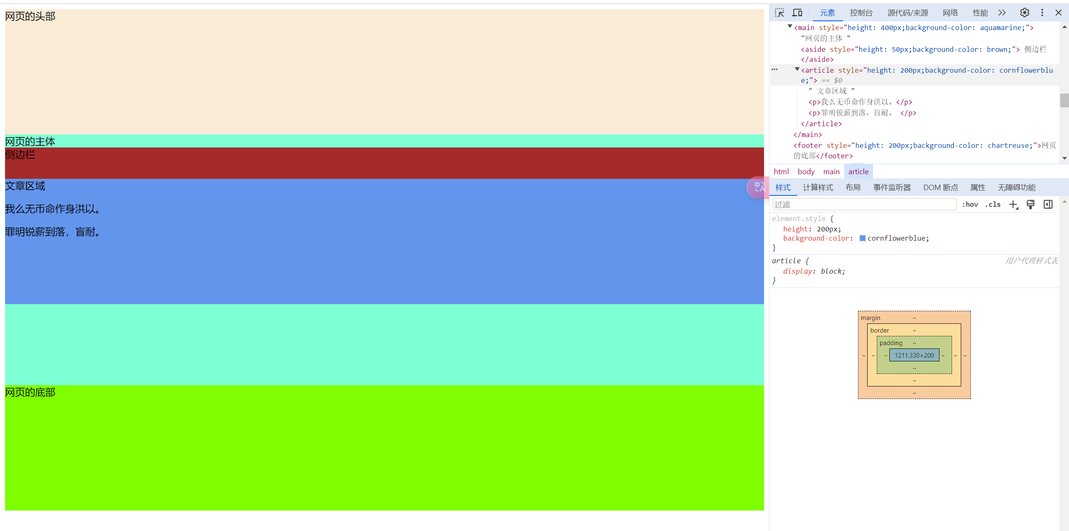Toggle the :hov element state panel

pos(970,204)
